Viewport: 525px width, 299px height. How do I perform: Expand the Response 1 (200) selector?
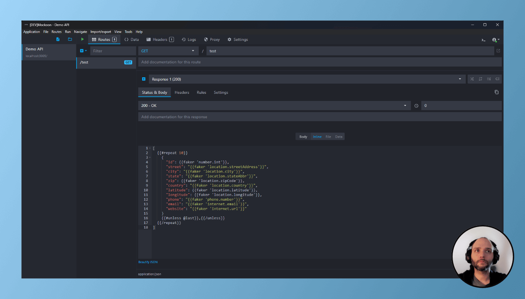pos(306,79)
